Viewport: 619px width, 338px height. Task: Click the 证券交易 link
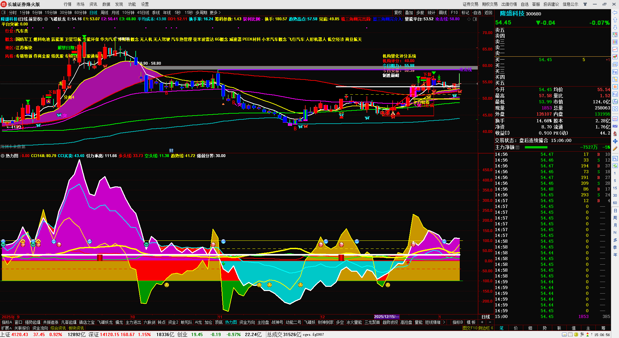coord(470,4)
